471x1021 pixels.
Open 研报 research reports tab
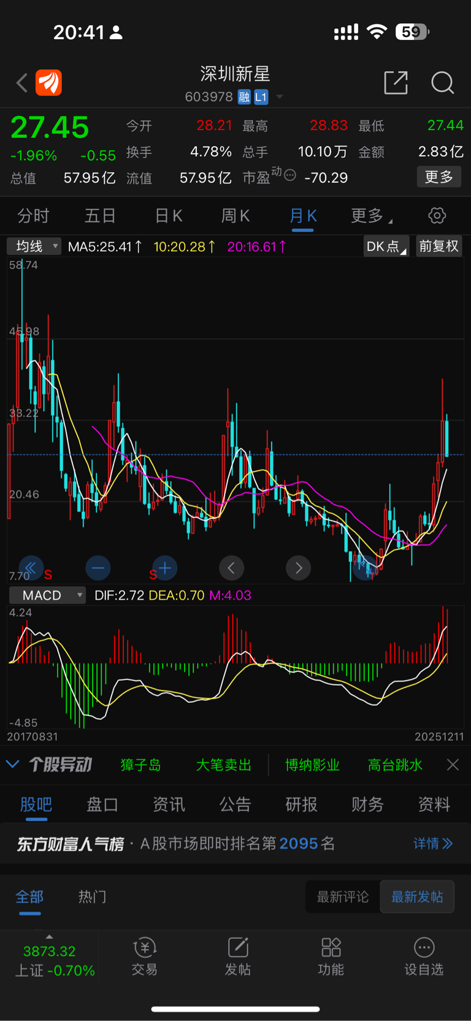point(302,804)
